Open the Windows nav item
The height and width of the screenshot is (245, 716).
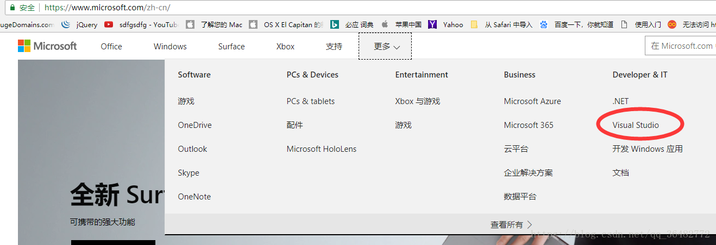click(x=170, y=47)
